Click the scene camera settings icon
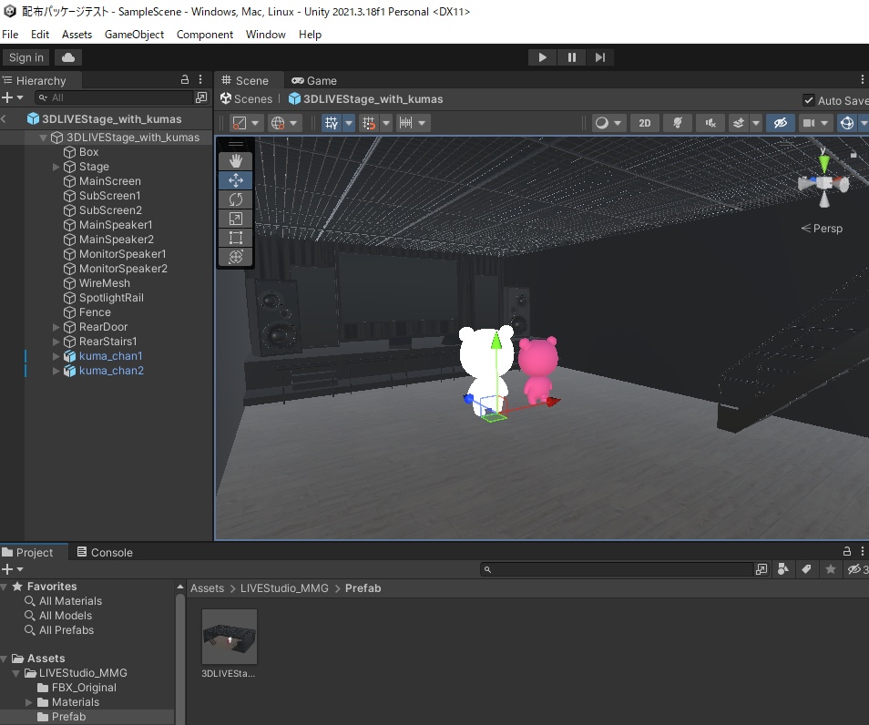 [809, 123]
